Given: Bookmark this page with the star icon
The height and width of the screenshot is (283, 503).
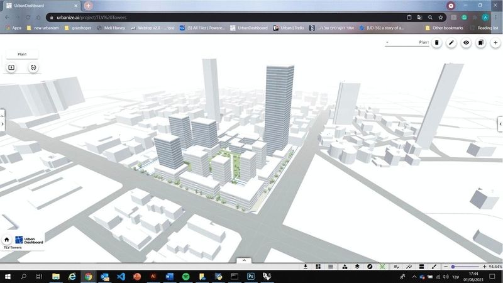Looking at the screenshot, I should pyautogui.click(x=441, y=18).
